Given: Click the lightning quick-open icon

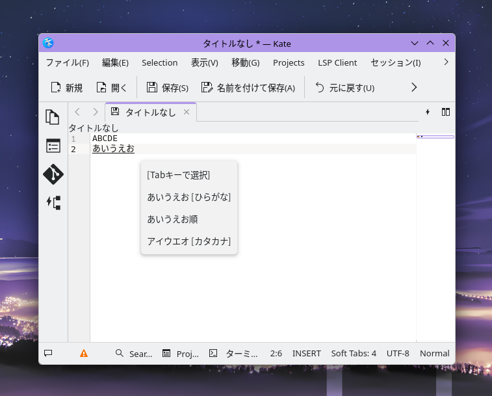Looking at the screenshot, I should point(428,112).
